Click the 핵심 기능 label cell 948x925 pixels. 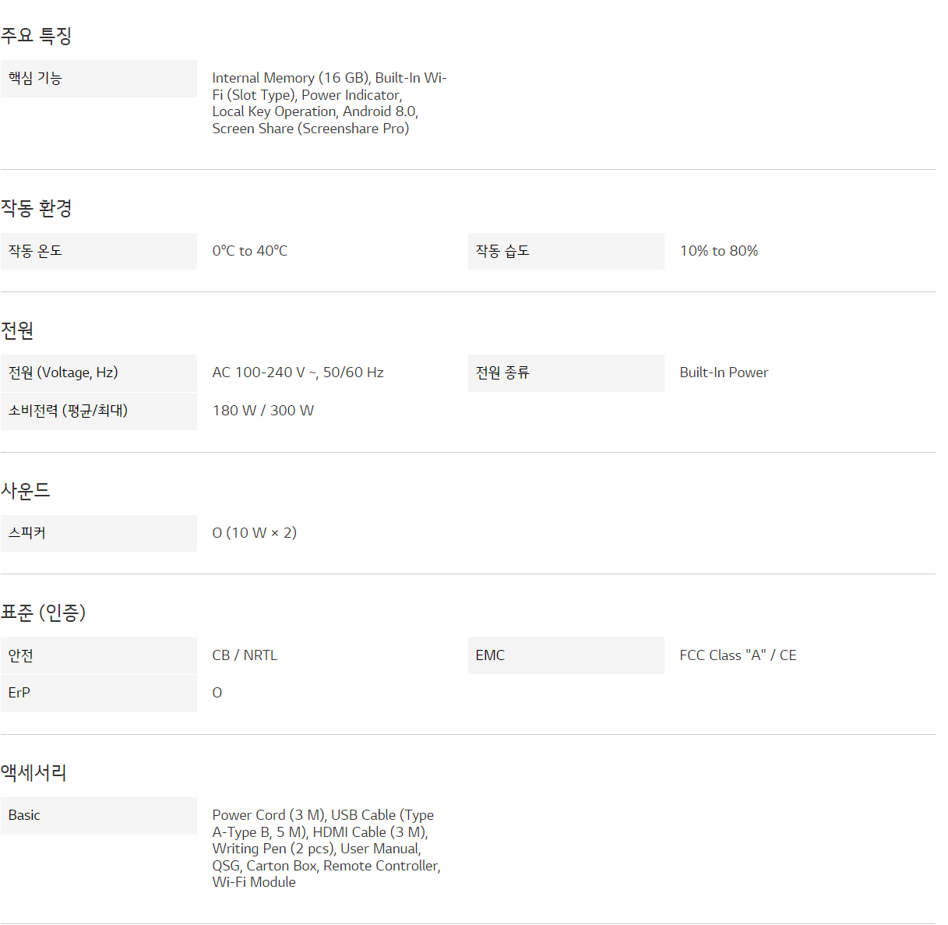[98, 79]
